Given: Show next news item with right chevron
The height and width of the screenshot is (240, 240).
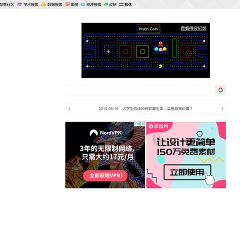Looking at the screenshot, I should point(222,109).
